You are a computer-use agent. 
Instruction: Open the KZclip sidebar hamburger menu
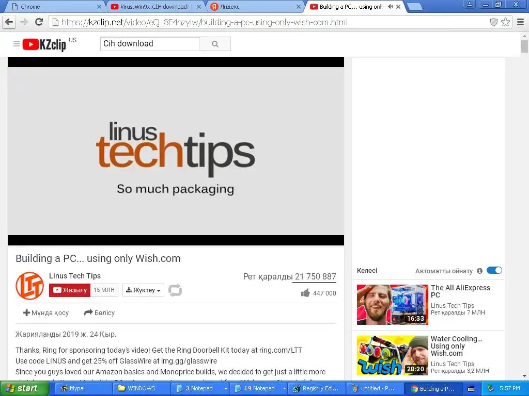16,44
